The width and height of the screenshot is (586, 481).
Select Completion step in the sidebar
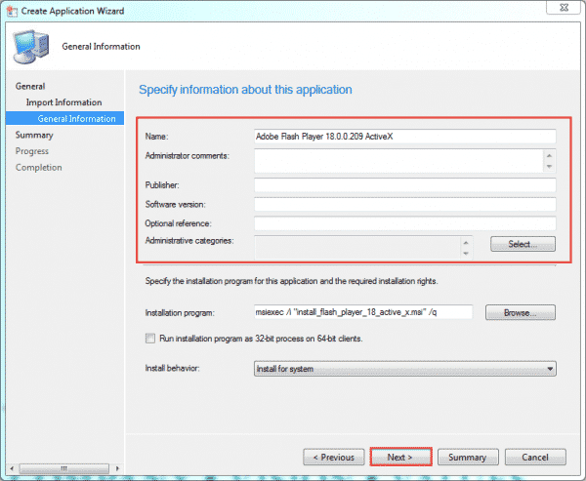[38, 167]
